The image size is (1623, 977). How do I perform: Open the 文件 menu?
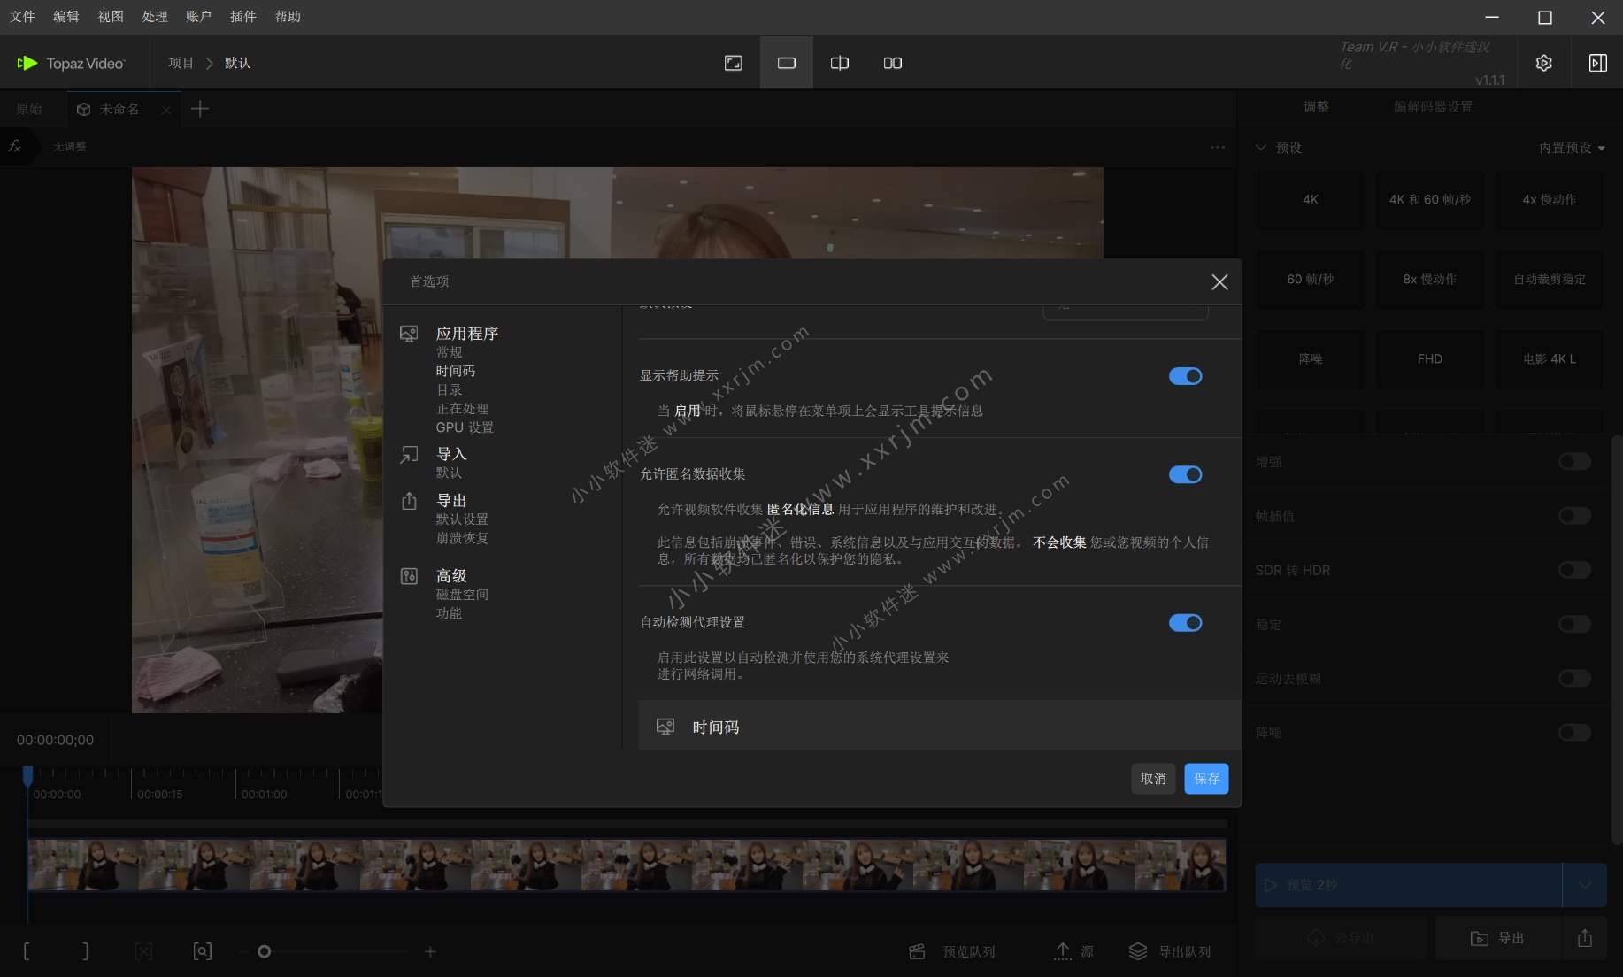click(22, 16)
